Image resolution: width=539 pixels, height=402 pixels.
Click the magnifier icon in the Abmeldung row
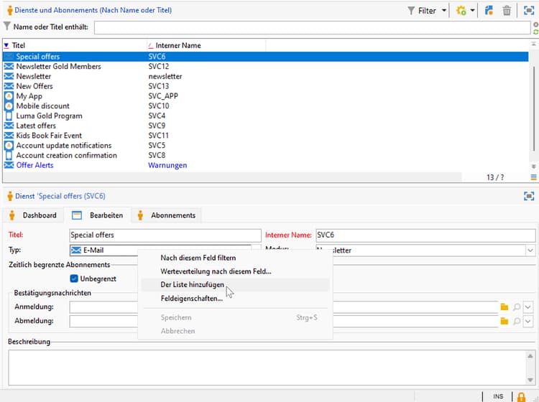point(517,322)
